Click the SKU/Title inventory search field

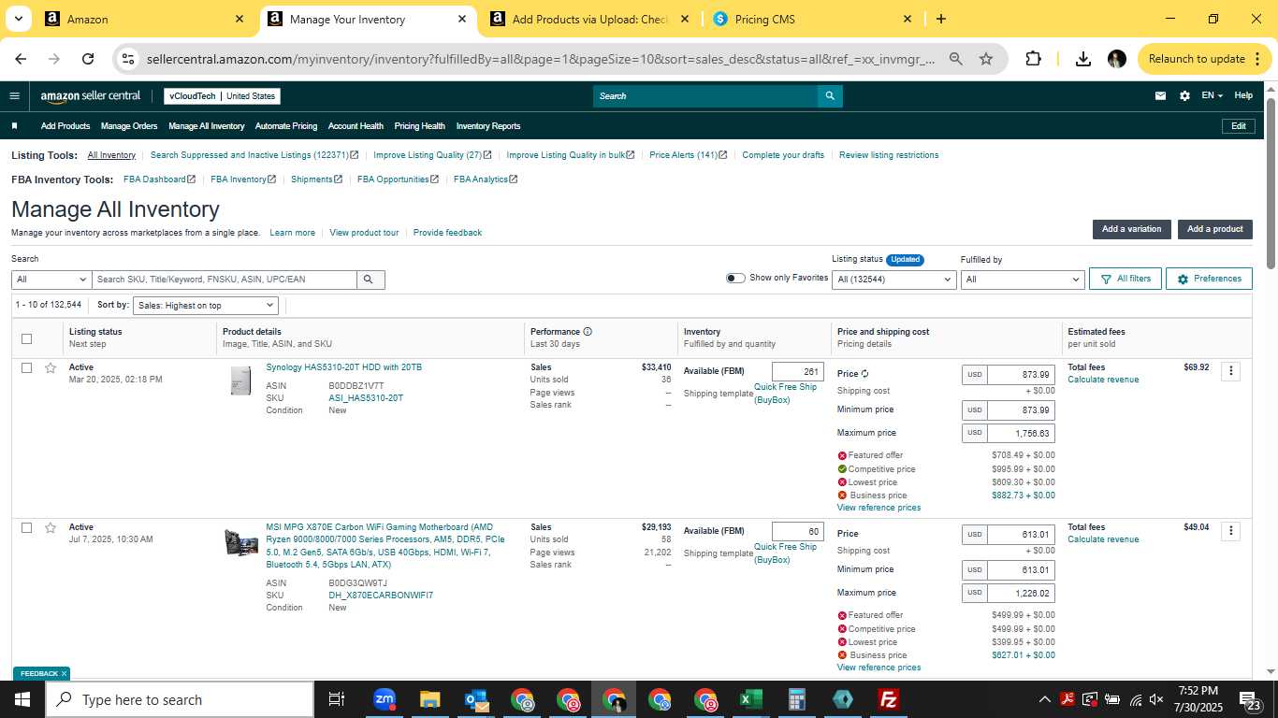[x=225, y=280]
